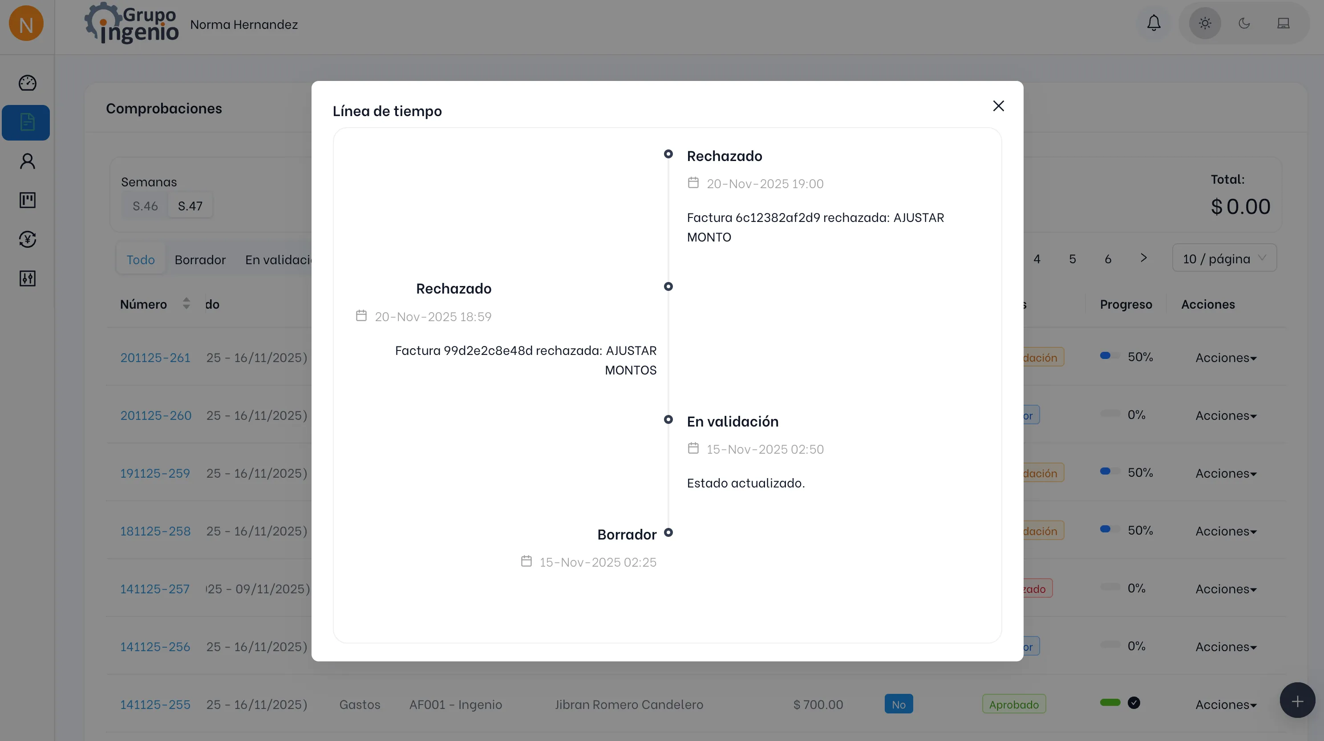Open the currency exchange sidebar icon

point(27,239)
